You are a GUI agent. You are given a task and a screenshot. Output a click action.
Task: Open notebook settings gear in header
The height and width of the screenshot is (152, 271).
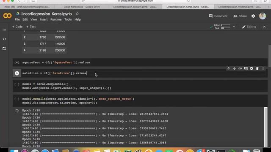[x=253, y=16]
